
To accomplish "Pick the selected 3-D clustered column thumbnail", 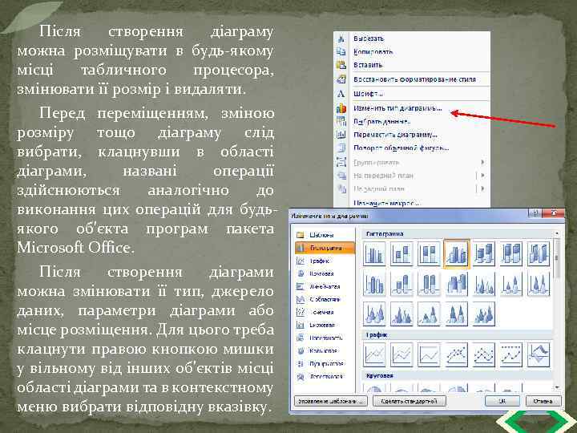I will [x=456, y=253].
